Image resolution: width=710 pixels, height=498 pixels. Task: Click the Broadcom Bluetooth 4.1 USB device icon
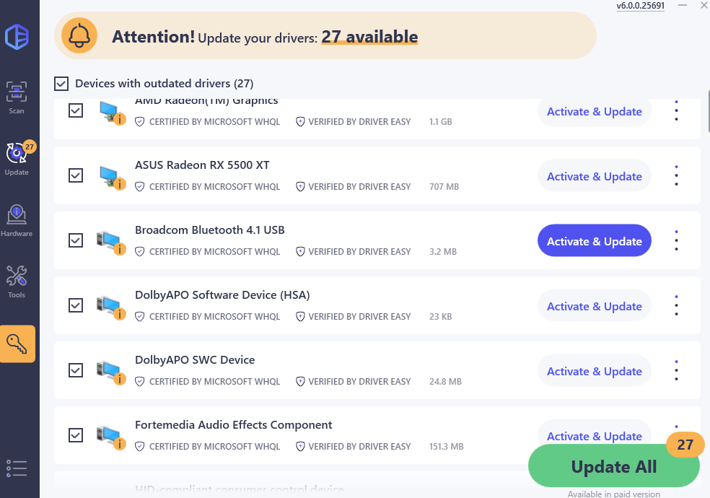(x=110, y=241)
